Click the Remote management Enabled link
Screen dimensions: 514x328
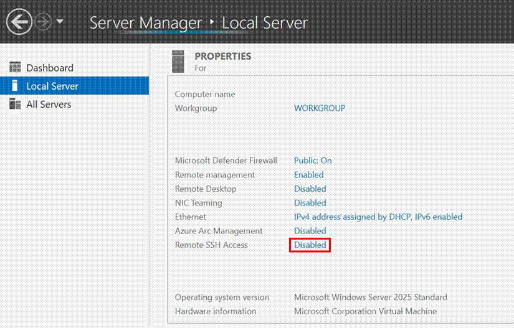(x=308, y=175)
